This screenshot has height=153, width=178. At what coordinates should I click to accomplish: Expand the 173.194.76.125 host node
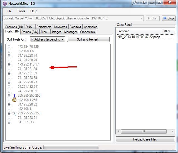[9, 47]
